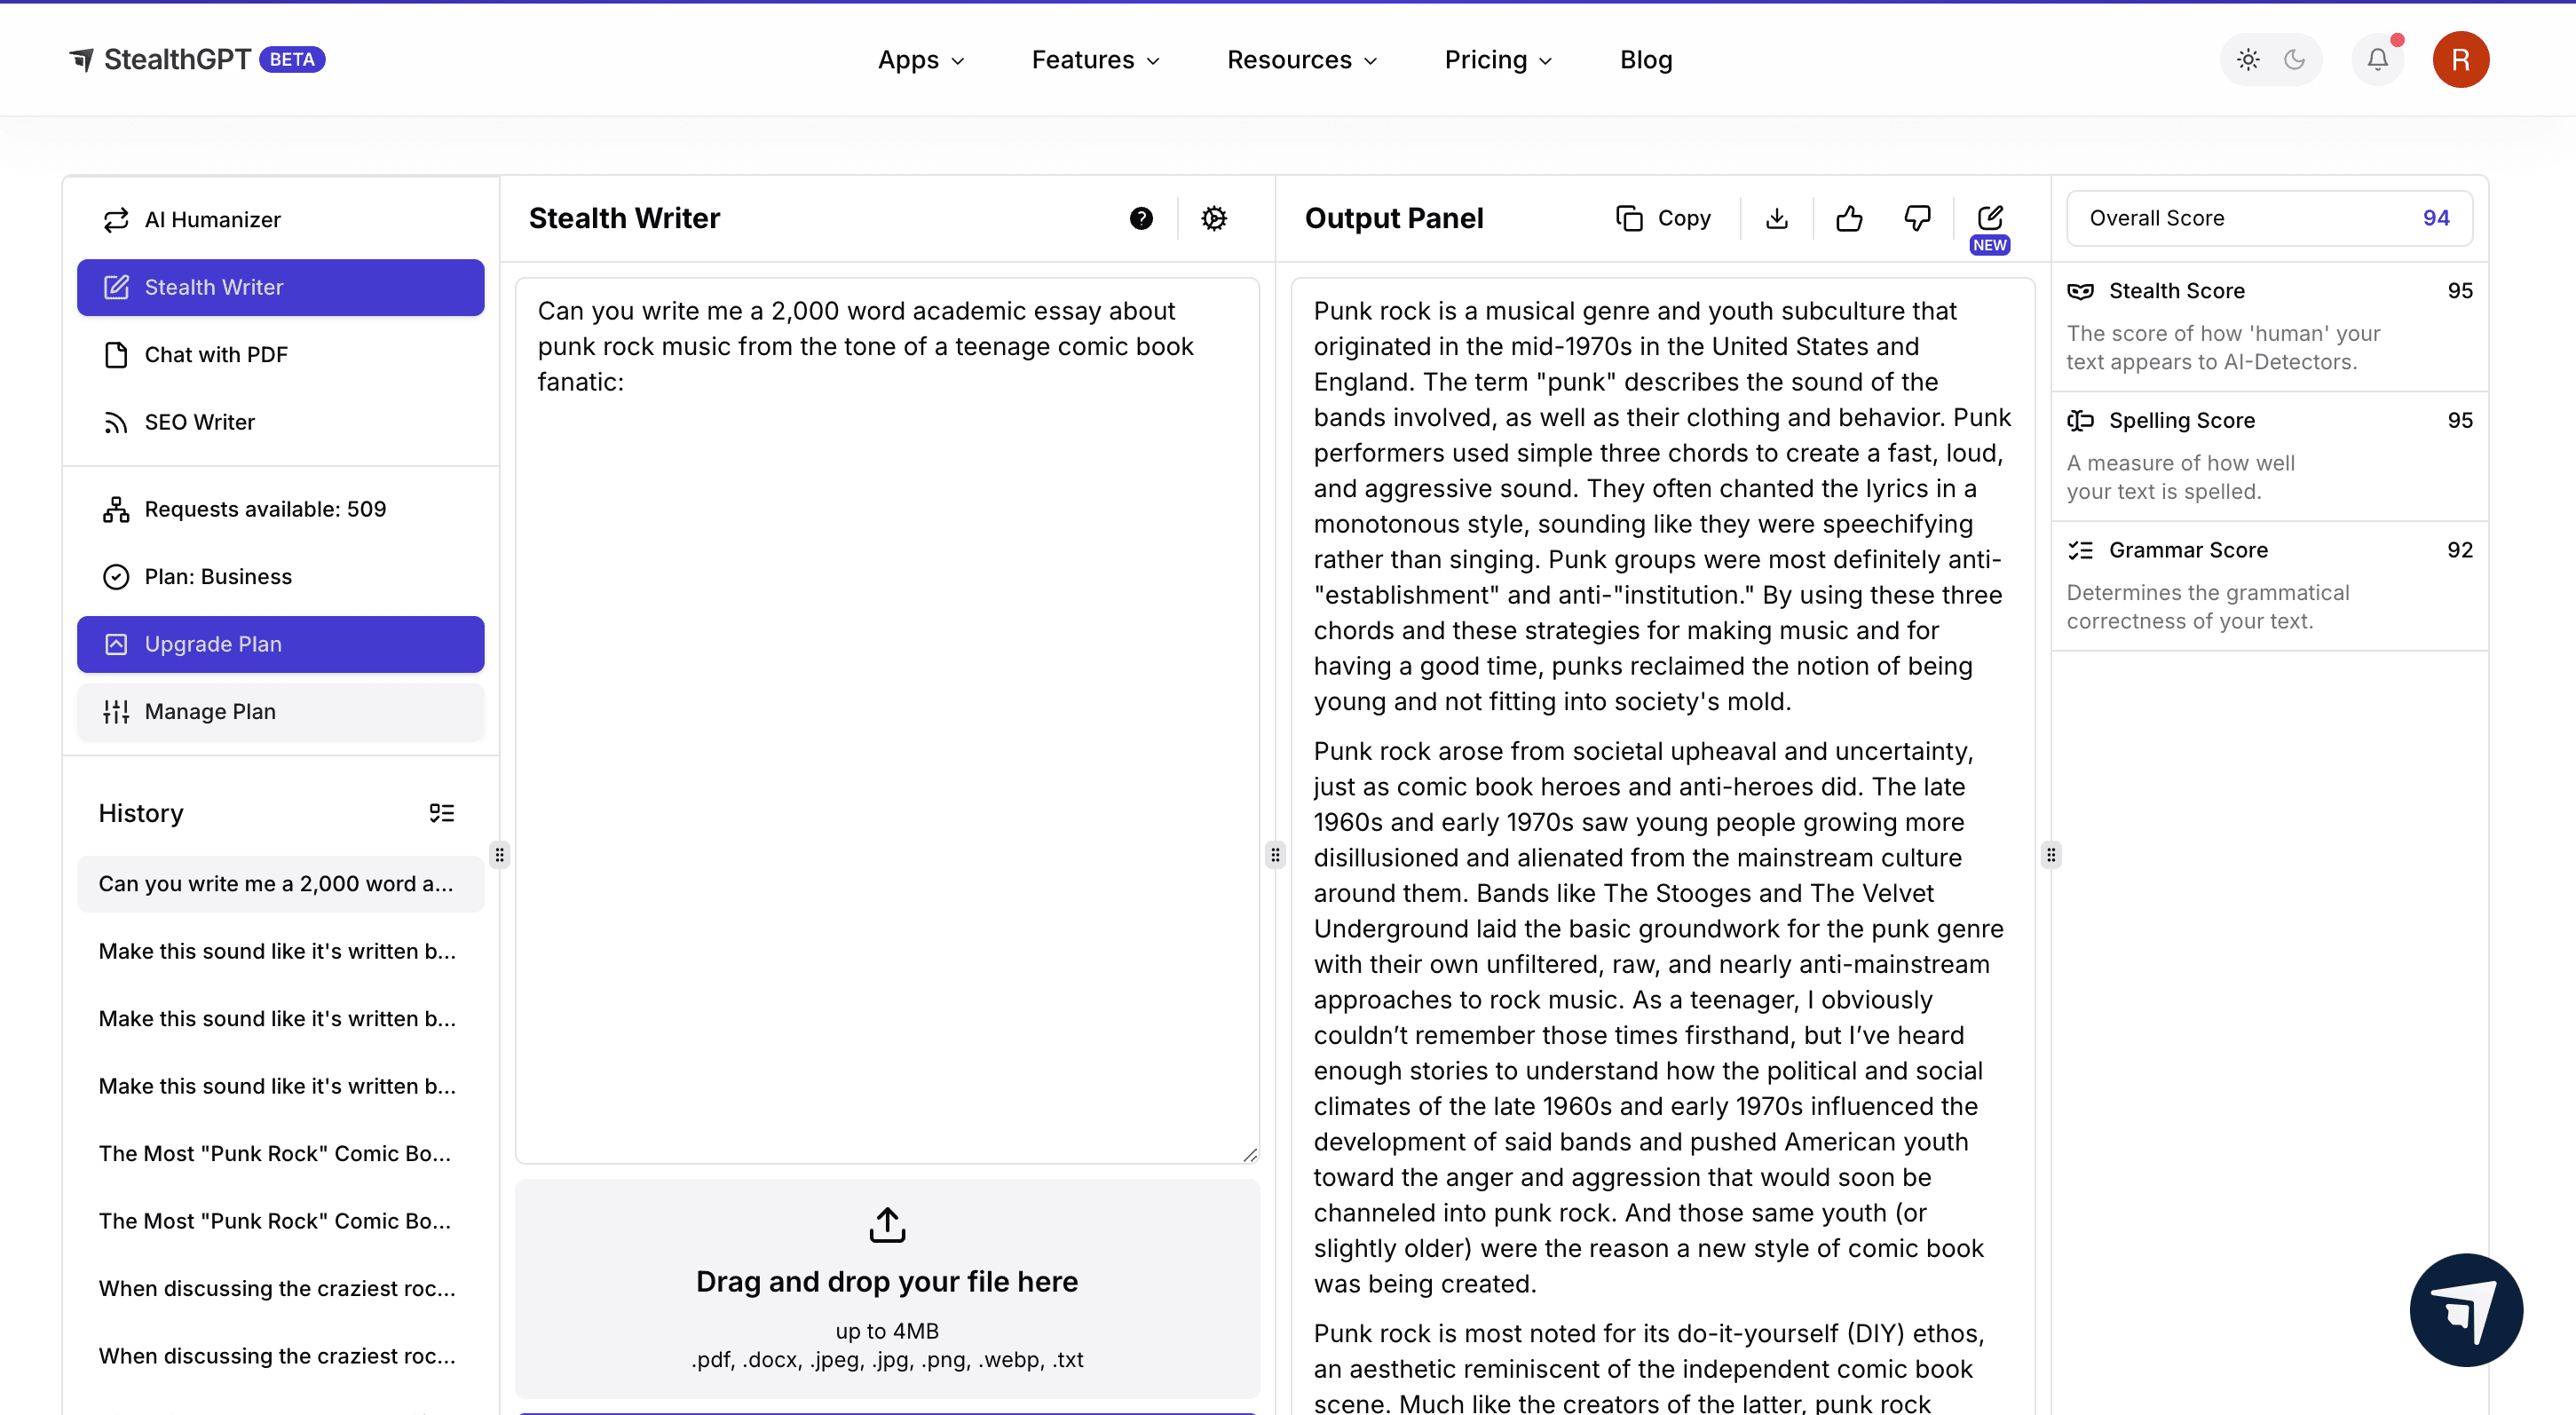Image resolution: width=2576 pixels, height=1415 pixels.
Task: Select AI Humanizer in sidebar
Action: pos(212,219)
